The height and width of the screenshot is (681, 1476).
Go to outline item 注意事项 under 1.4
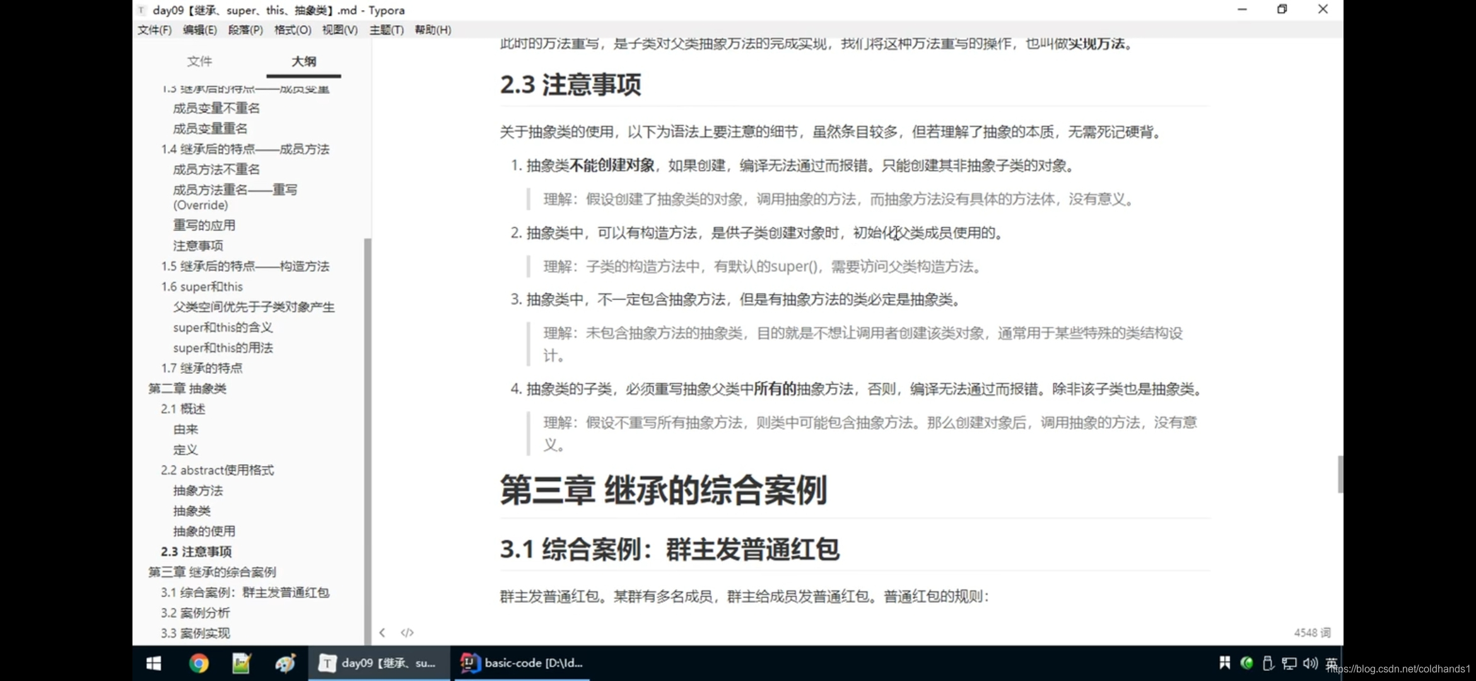(197, 245)
